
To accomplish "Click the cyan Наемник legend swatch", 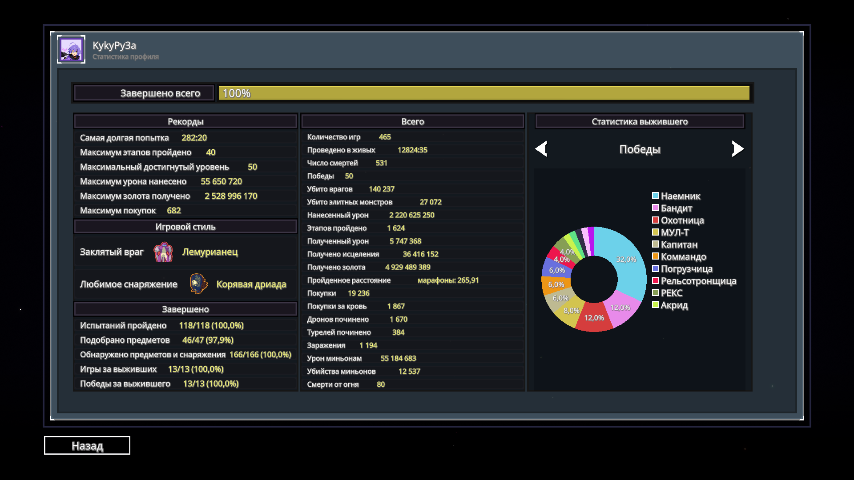I will coord(655,196).
